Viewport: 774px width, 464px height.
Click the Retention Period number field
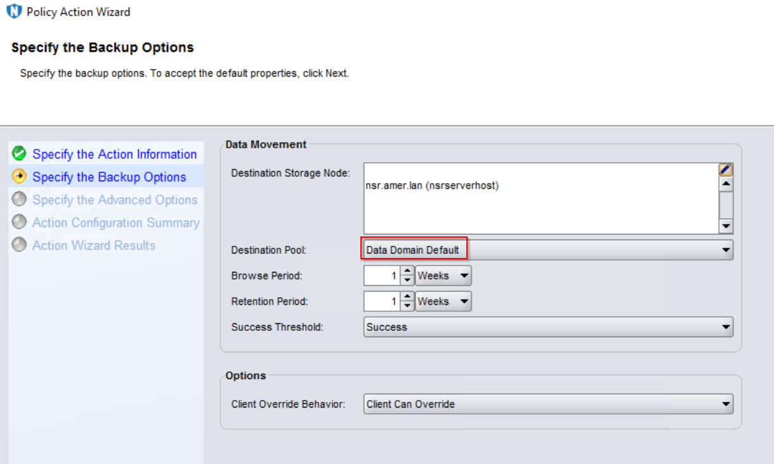click(382, 302)
